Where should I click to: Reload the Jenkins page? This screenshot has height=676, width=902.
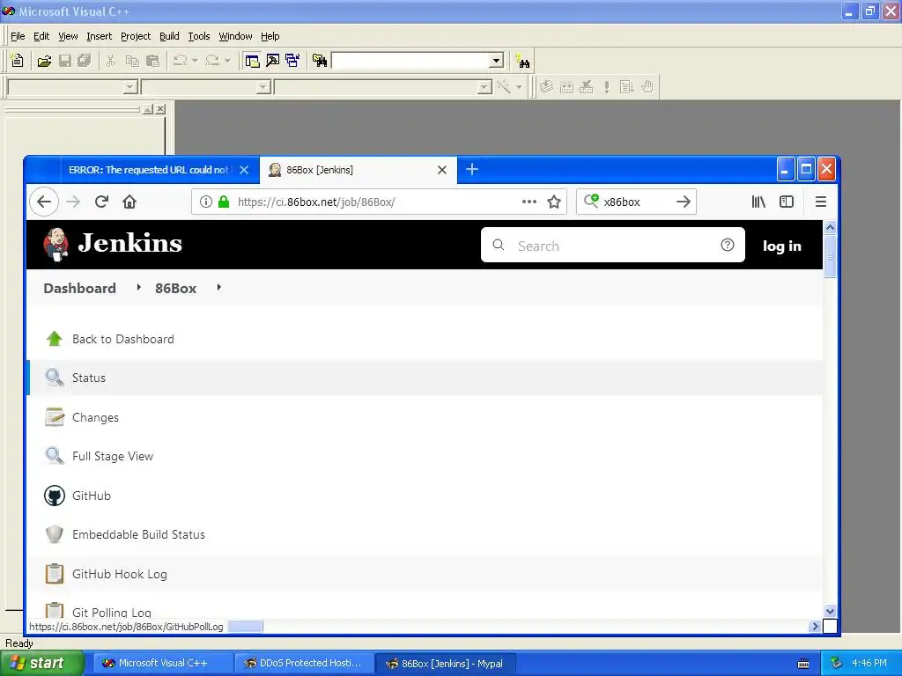pos(102,202)
